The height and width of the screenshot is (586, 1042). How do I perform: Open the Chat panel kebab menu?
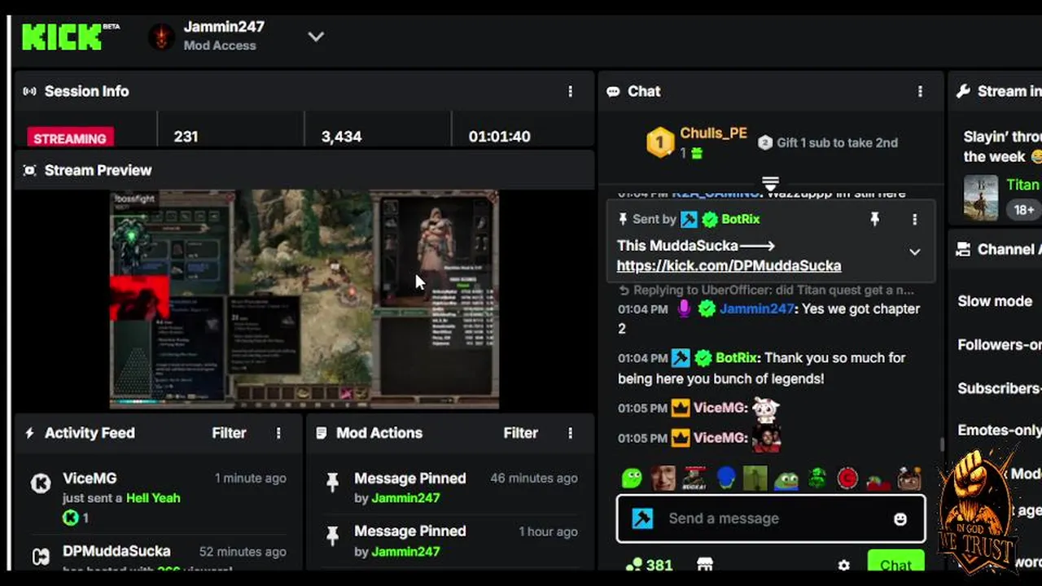click(921, 91)
